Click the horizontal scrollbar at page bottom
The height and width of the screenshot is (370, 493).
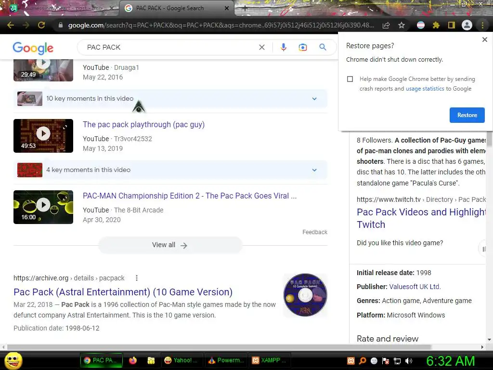click(x=219, y=347)
